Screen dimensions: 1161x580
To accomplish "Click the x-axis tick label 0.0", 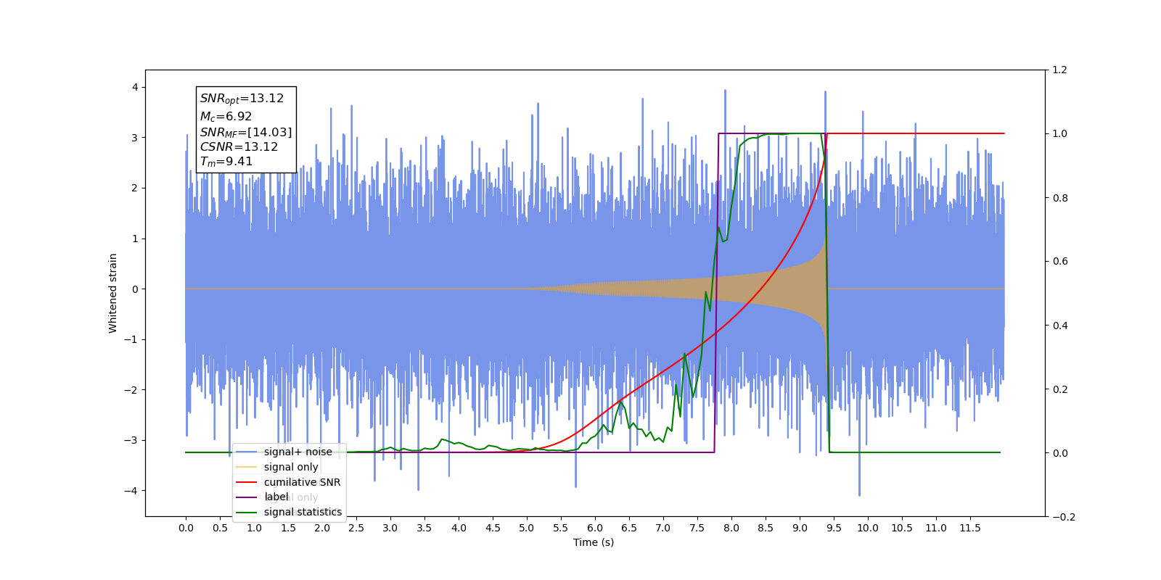I will [x=186, y=528].
